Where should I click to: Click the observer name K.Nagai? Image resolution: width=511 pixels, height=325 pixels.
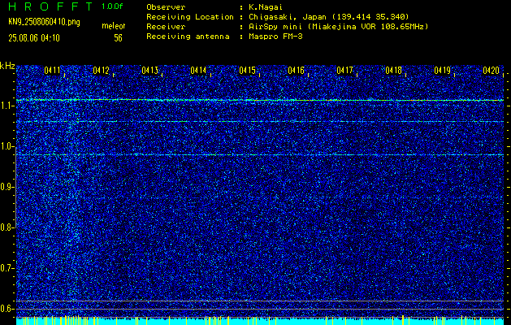pos(264,6)
